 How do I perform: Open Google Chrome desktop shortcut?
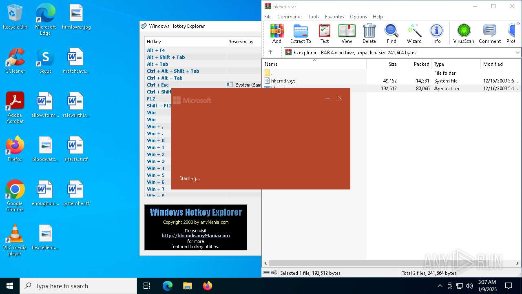click(x=15, y=196)
